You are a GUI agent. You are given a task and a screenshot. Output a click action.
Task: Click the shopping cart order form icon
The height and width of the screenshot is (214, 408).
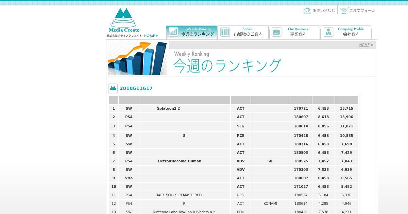[x=344, y=11]
